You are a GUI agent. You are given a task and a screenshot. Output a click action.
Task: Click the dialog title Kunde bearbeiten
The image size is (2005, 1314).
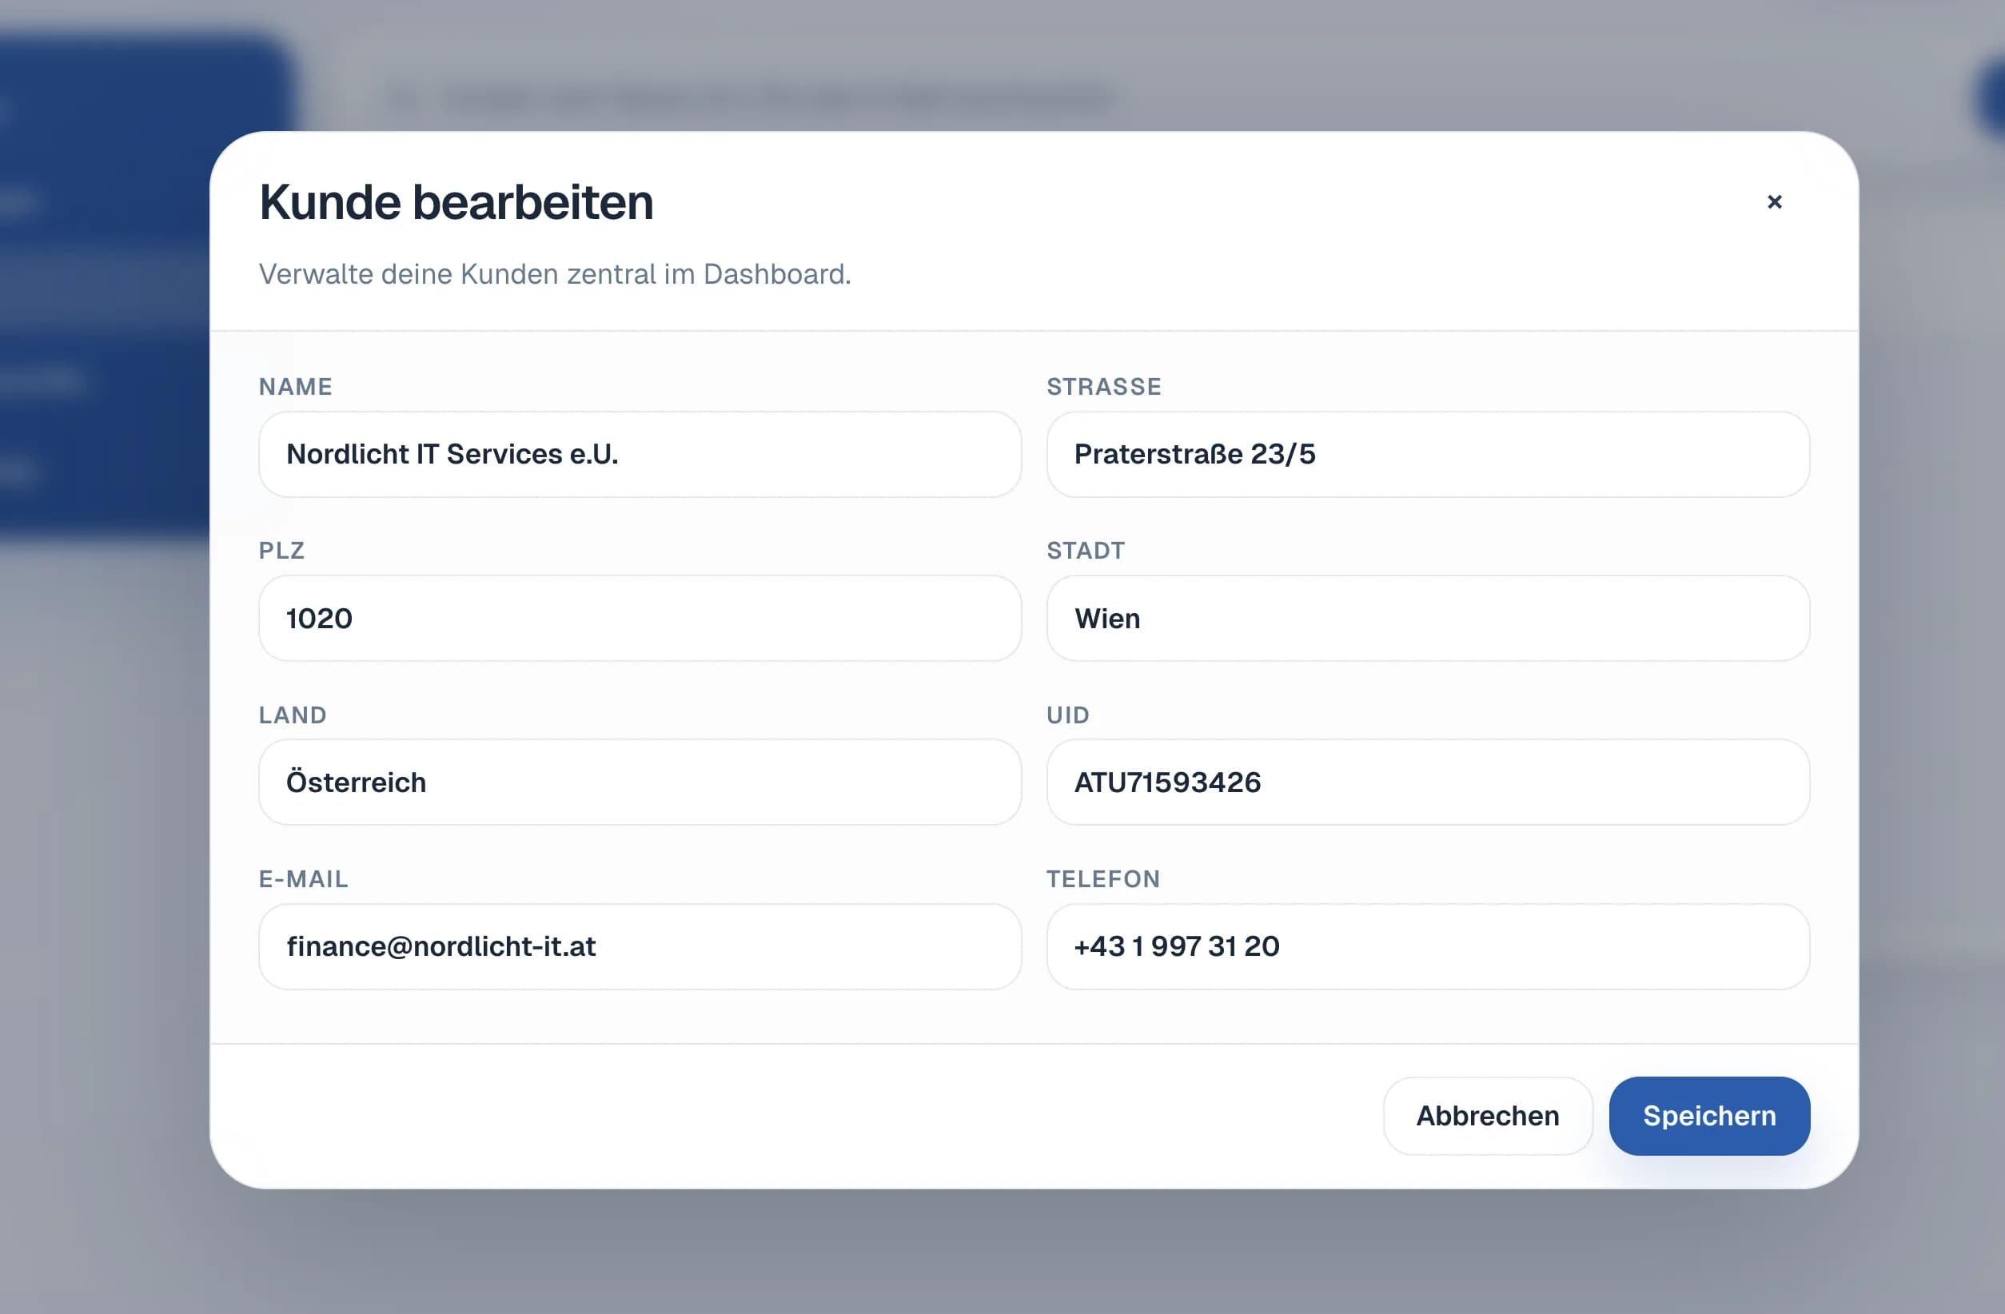tap(456, 201)
